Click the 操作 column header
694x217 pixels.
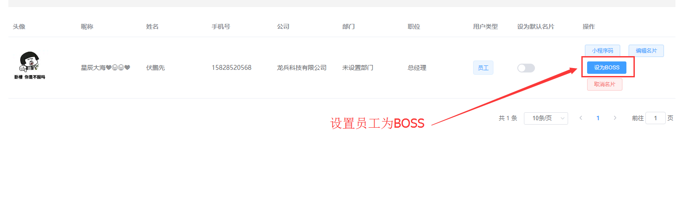[x=589, y=27]
